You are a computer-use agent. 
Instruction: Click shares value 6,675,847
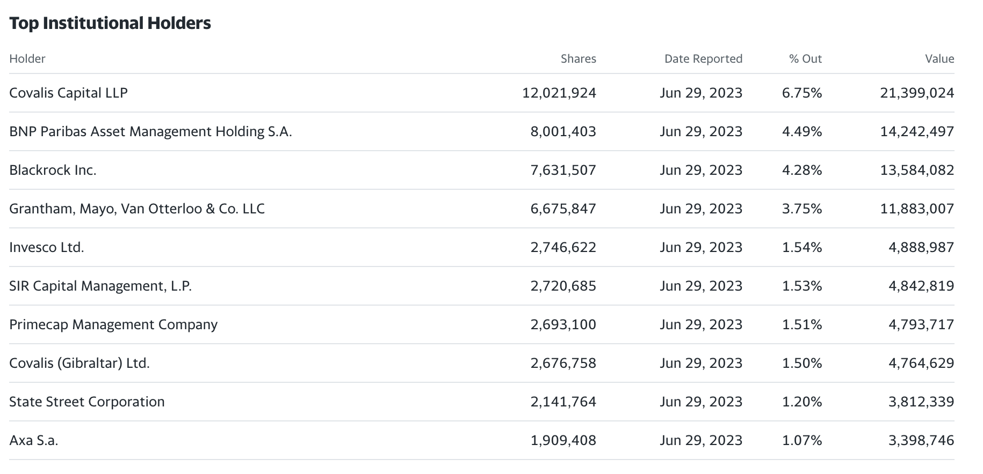click(x=563, y=209)
